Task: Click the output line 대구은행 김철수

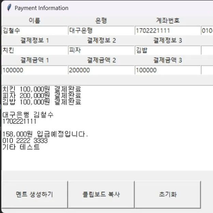Action: [28, 115]
